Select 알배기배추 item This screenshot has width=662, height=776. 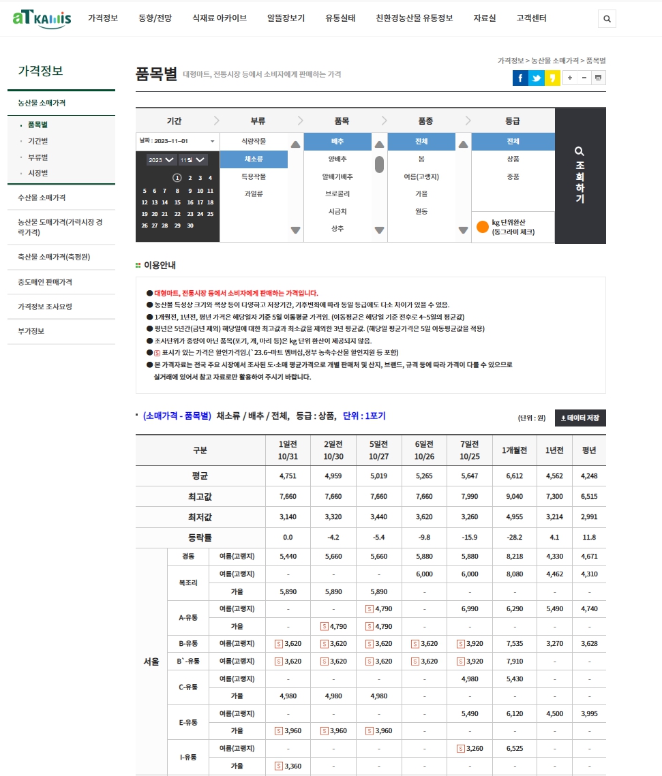point(337,176)
